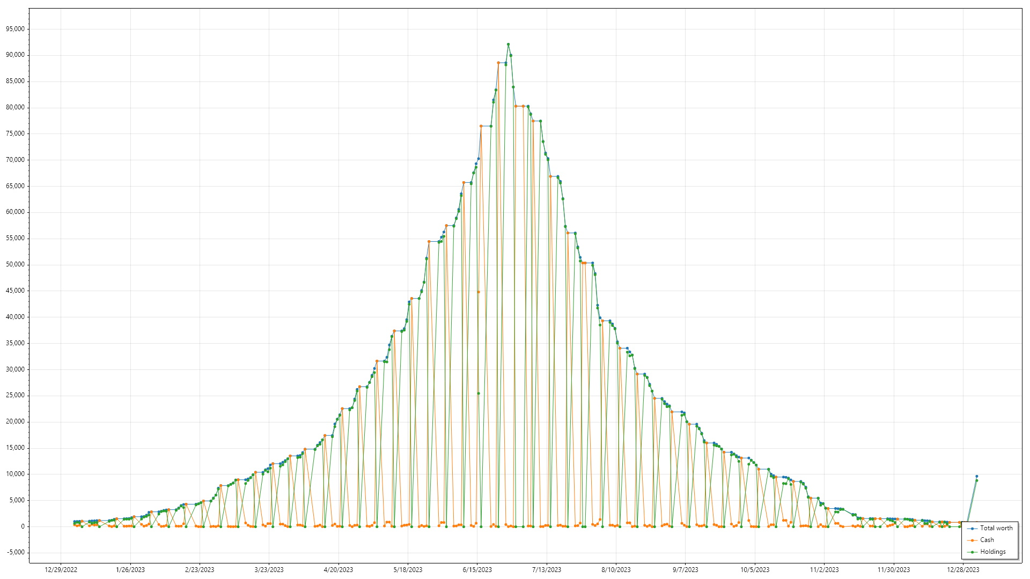This screenshot has width=1030, height=579.
Task: Click the 50,000 y-axis label
Action: click(15, 264)
